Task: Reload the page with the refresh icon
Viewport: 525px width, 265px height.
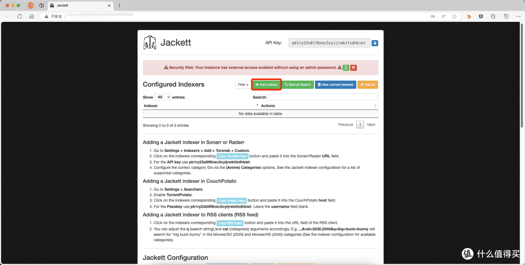Action: [x=20, y=17]
